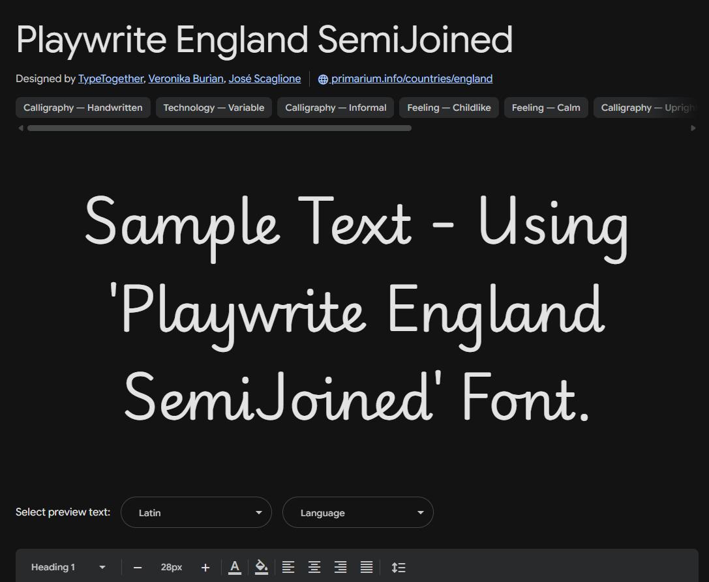Visit primarium.info/countries/england link

tap(412, 79)
